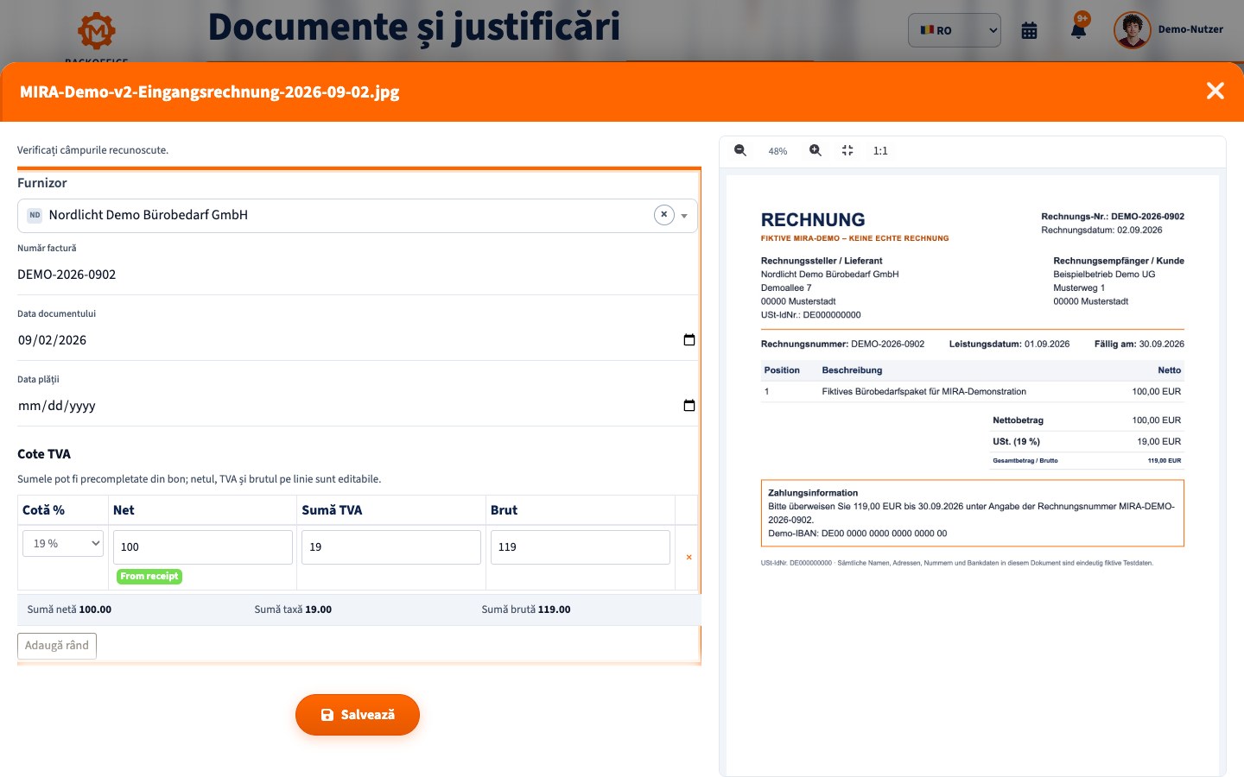Open the RO language selector
The height and width of the screenshot is (777, 1244).
(955, 30)
